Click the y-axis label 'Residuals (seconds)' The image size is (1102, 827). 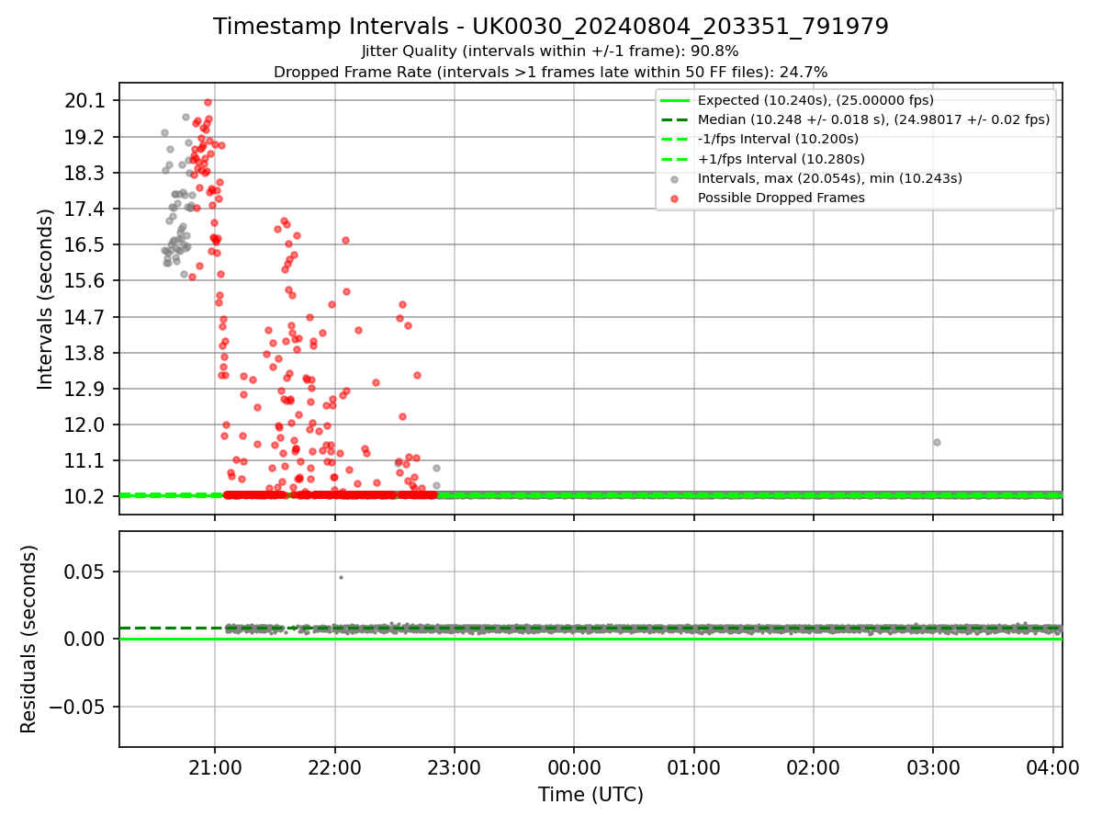(x=29, y=639)
